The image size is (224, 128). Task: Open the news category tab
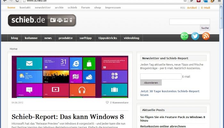48,38
